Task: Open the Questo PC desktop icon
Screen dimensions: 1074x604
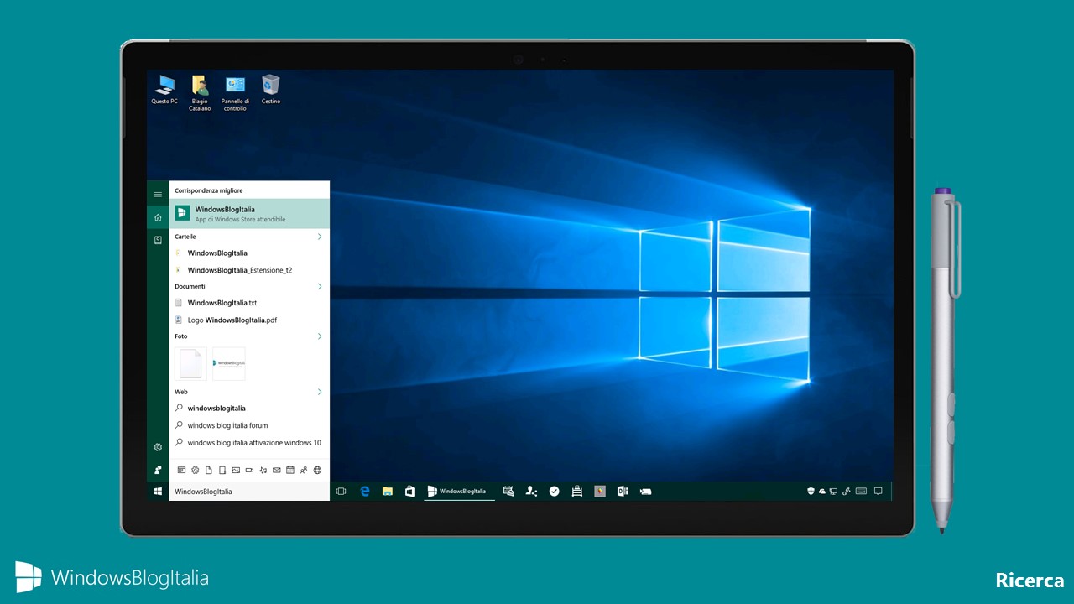Action: pos(164,90)
